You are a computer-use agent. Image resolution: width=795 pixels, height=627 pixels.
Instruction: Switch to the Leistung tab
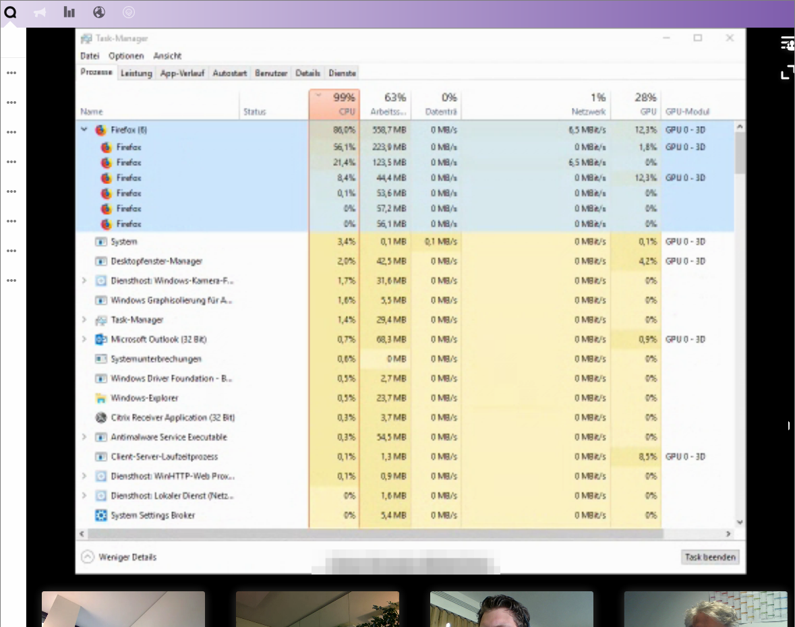pyautogui.click(x=136, y=73)
